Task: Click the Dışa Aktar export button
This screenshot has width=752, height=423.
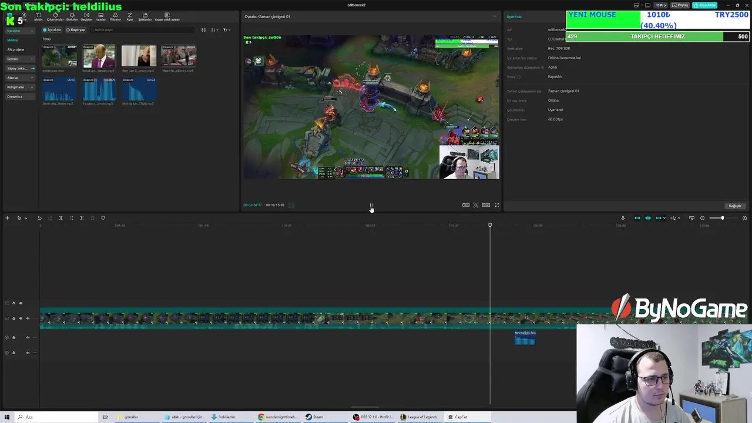Action: (x=705, y=5)
